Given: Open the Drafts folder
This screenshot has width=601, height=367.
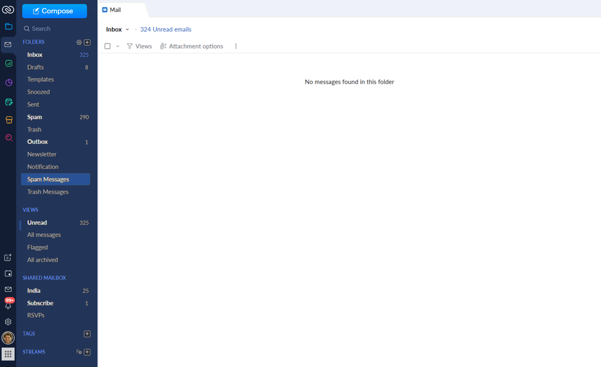Looking at the screenshot, I should (56, 67).
